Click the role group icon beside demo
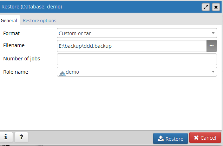The width and height of the screenshot is (223, 146). (63, 73)
